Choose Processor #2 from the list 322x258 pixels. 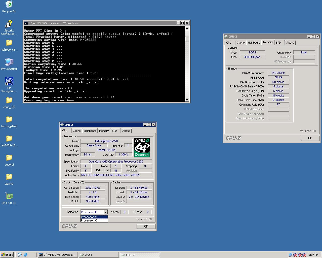[x=94, y=220]
